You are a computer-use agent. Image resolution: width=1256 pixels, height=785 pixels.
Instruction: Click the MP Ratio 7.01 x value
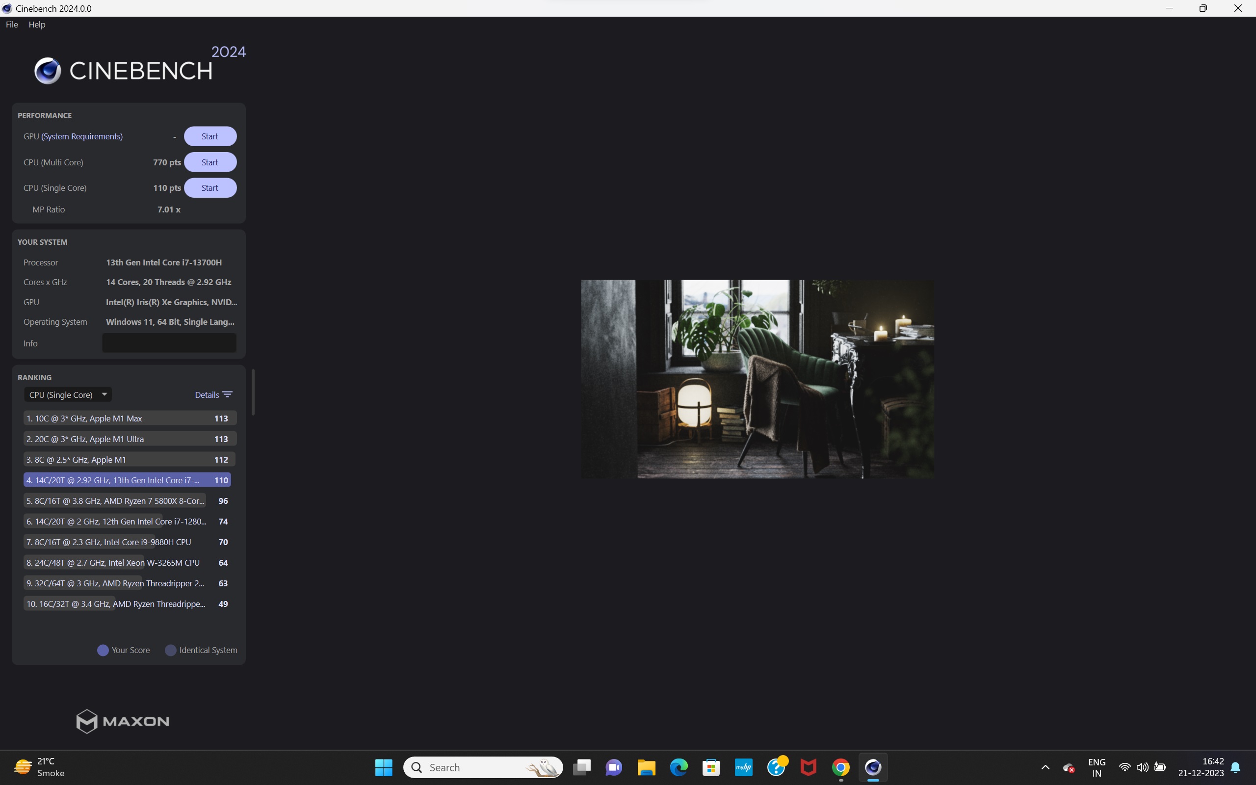click(169, 210)
